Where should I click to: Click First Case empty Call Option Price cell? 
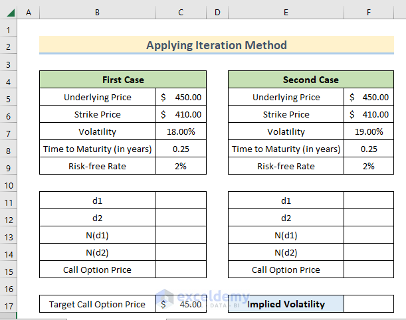(x=181, y=270)
